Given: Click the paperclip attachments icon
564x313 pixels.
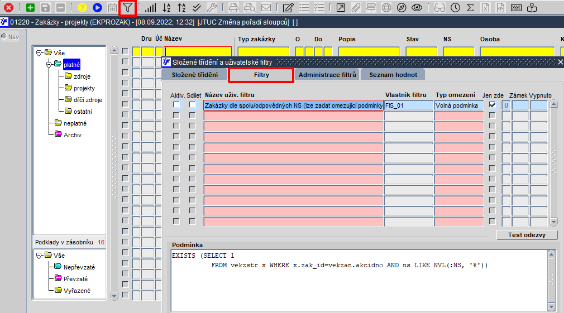Looking at the screenshot, I should tap(356, 8).
